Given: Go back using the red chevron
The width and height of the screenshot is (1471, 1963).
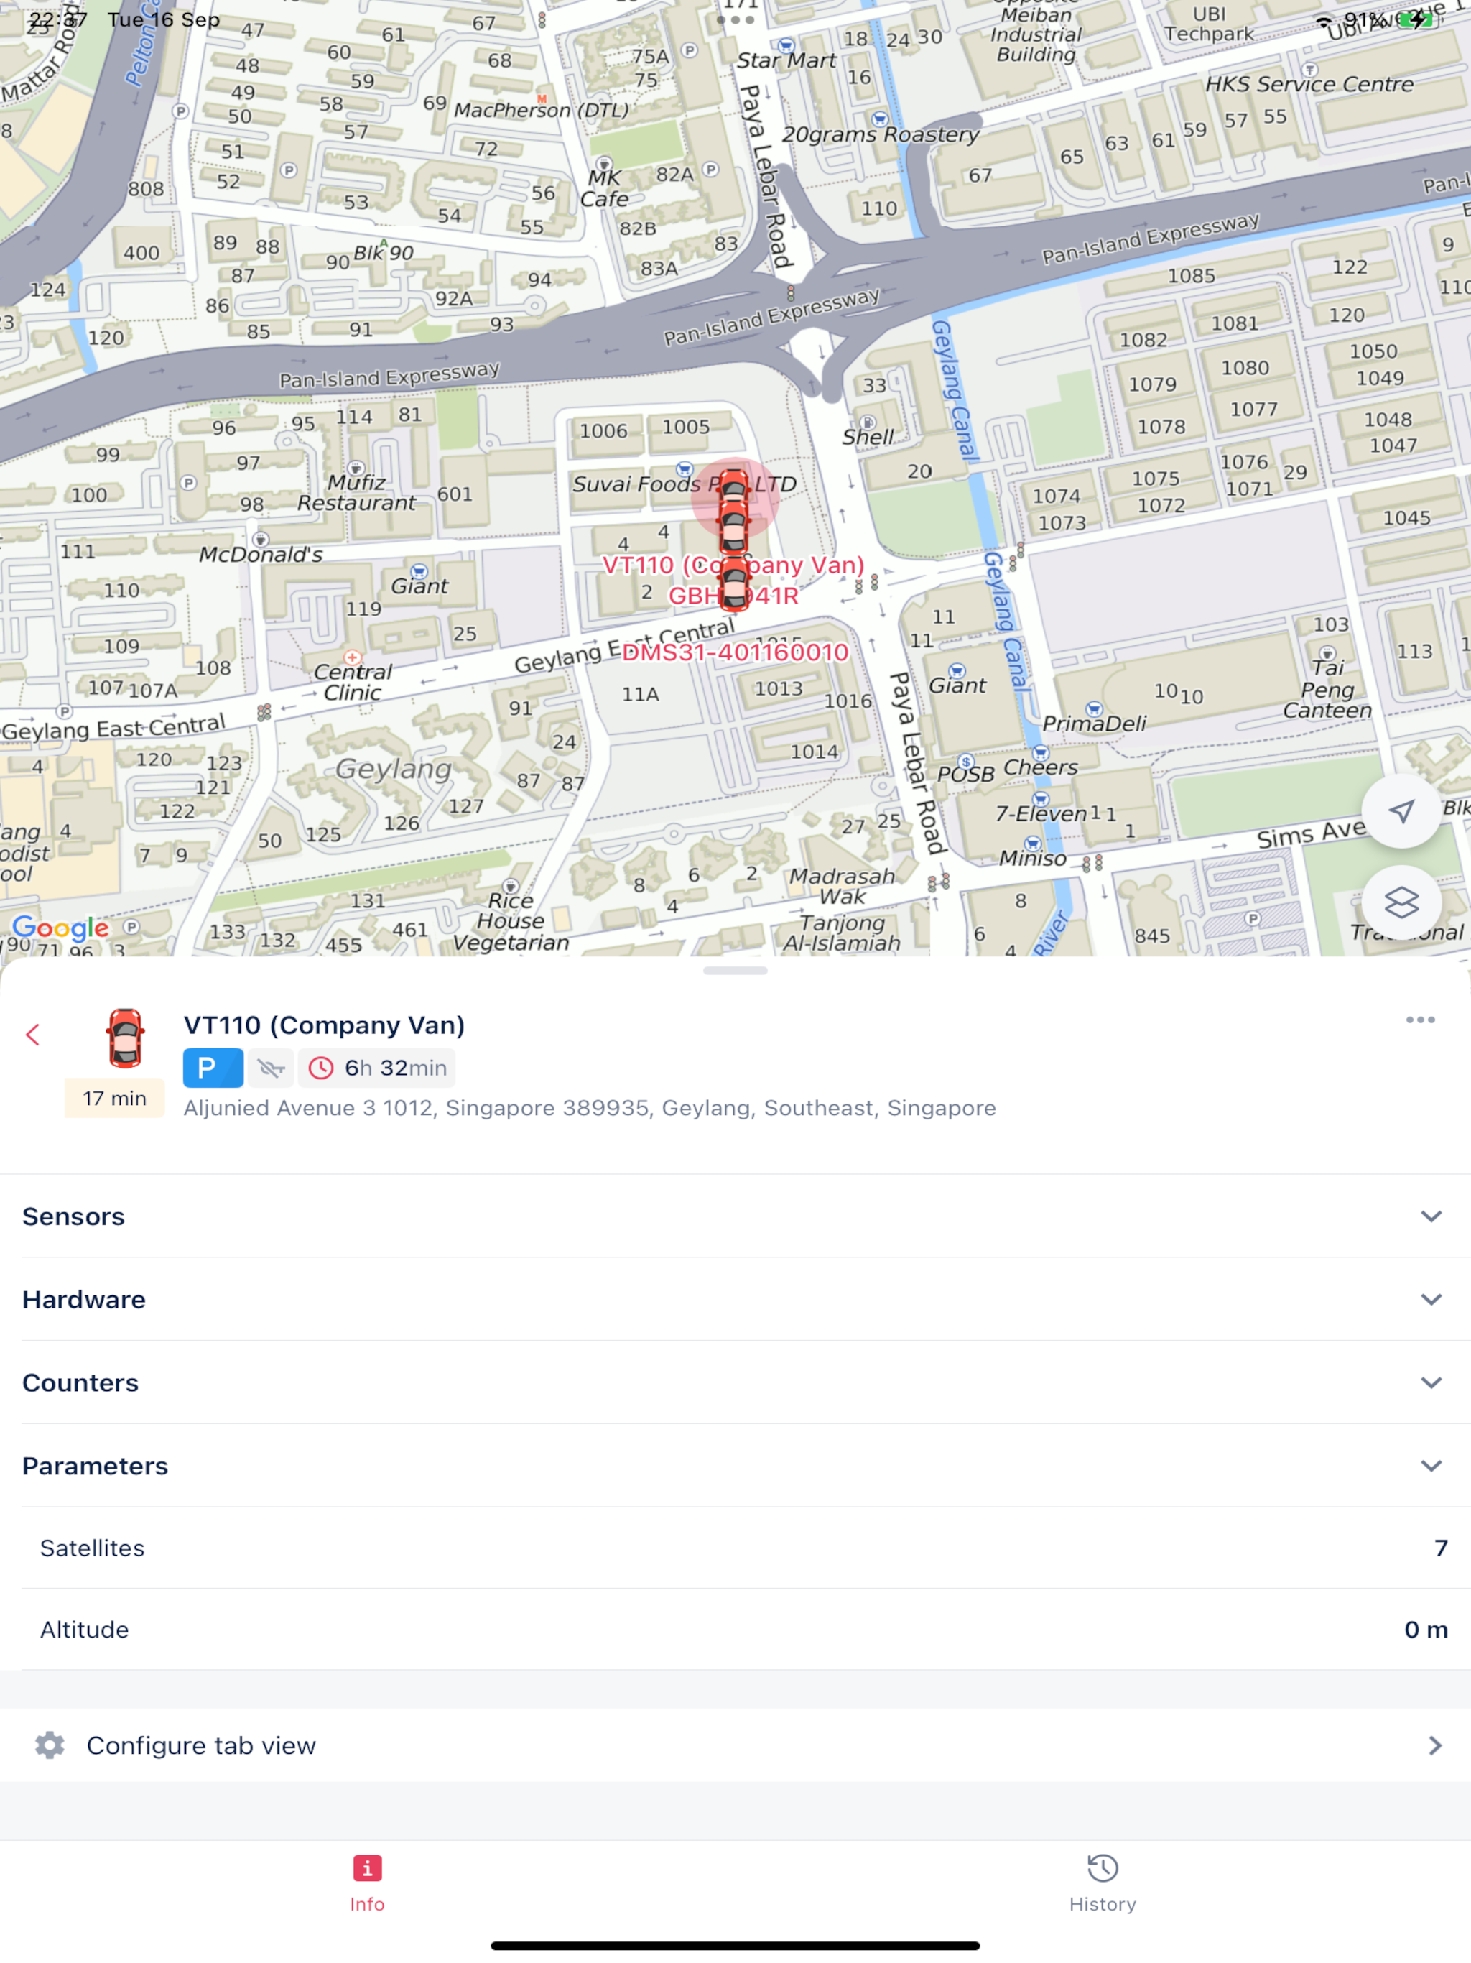Looking at the screenshot, I should coord(33,1035).
